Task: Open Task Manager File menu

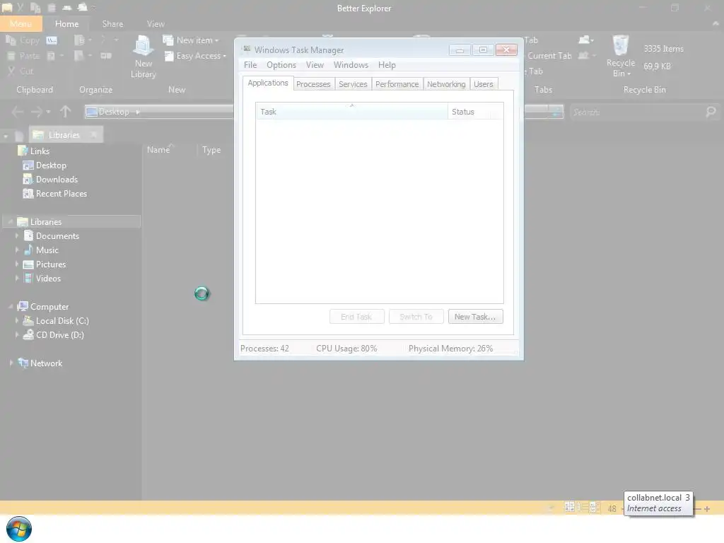Action: pos(250,65)
